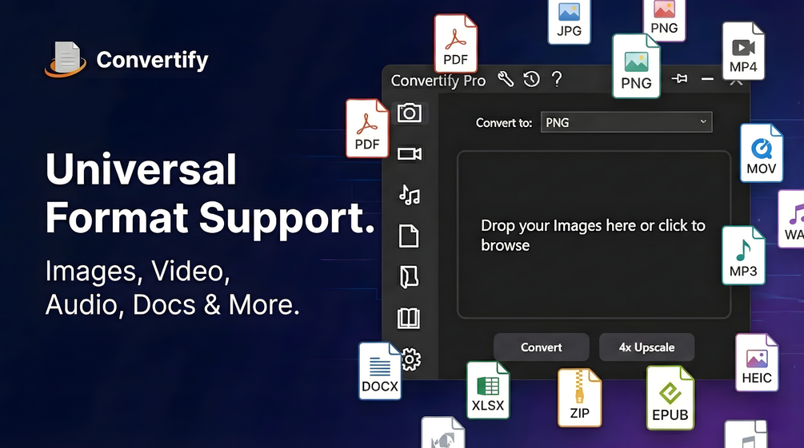Select the camera Images converter in sidebar

pyautogui.click(x=409, y=113)
